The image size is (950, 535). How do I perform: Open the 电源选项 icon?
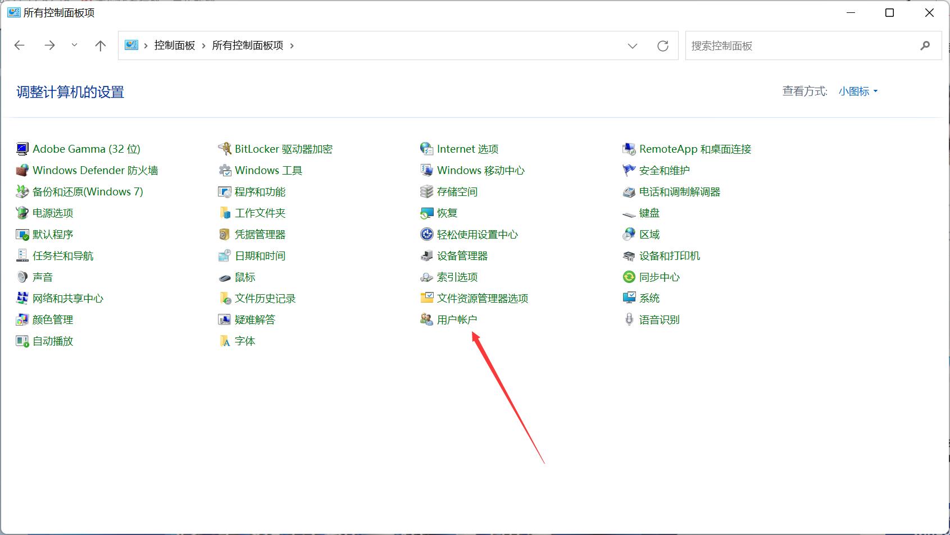click(22, 213)
